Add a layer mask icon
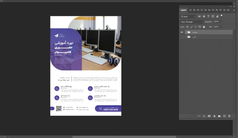This screenshot has height=138, width=238. tap(209, 116)
